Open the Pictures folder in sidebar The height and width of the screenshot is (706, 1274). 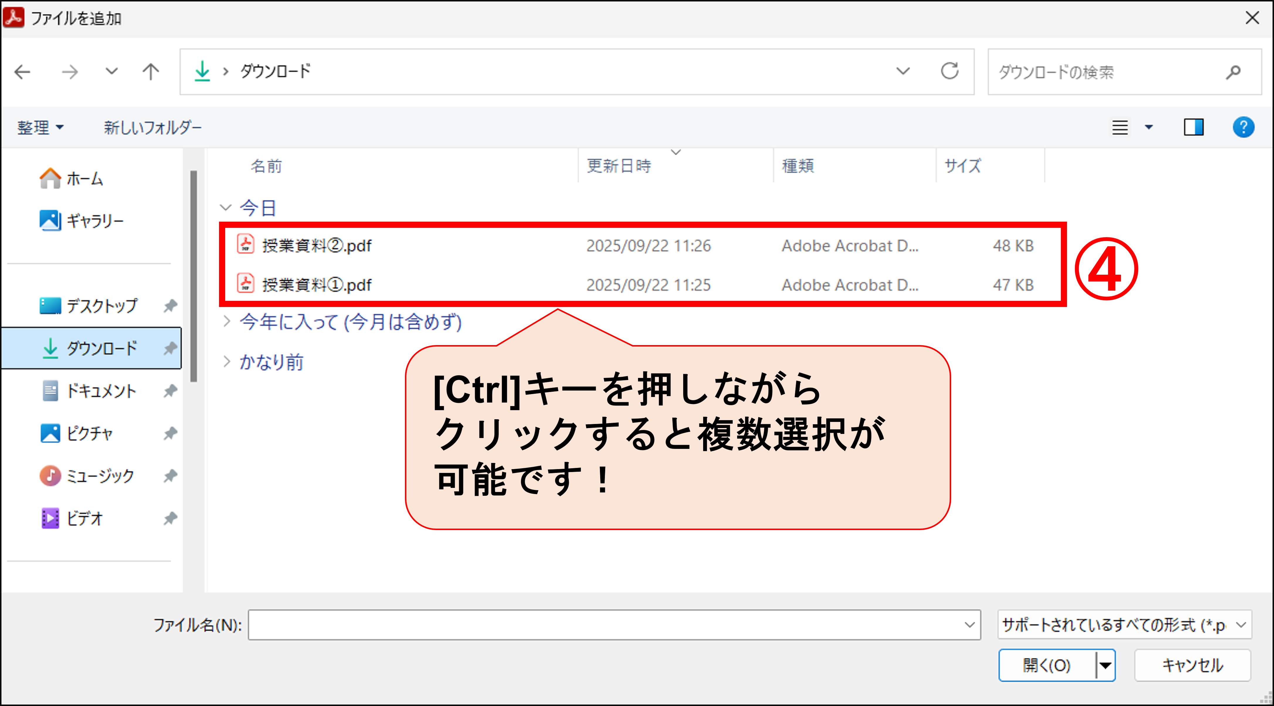(x=91, y=433)
